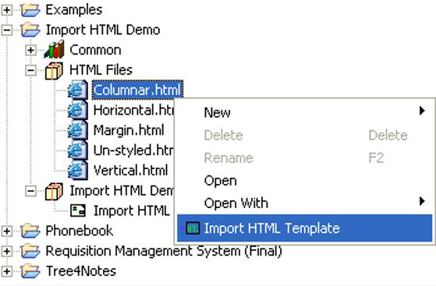Click the Phonebook folder icon
This screenshot has height=286, width=436.
pyautogui.click(x=30, y=231)
